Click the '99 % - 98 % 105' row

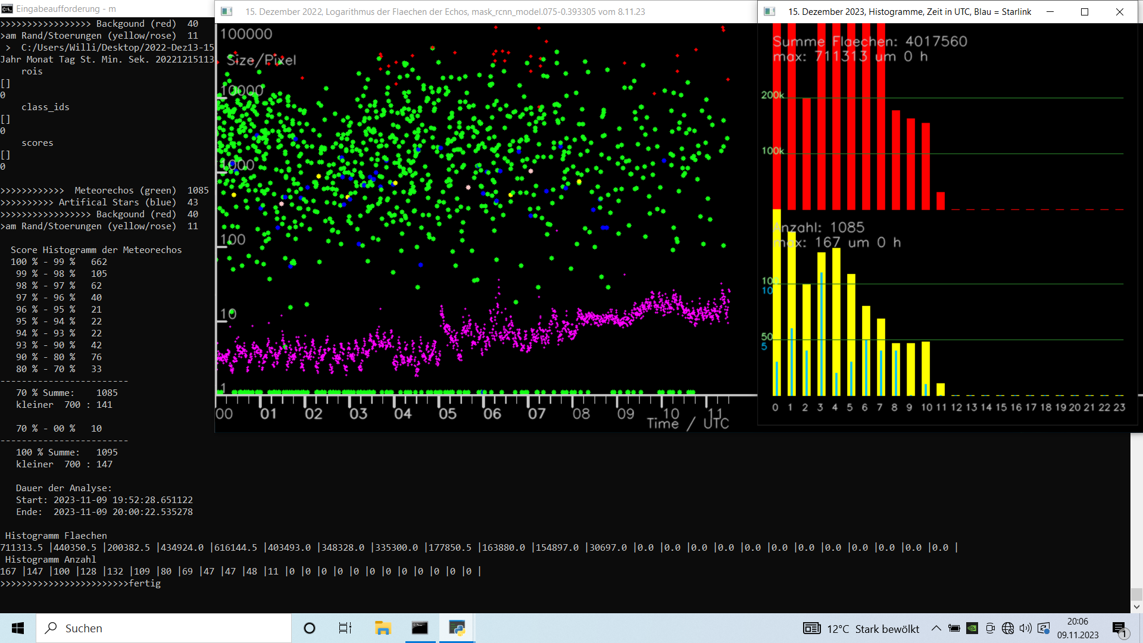tap(61, 274)
